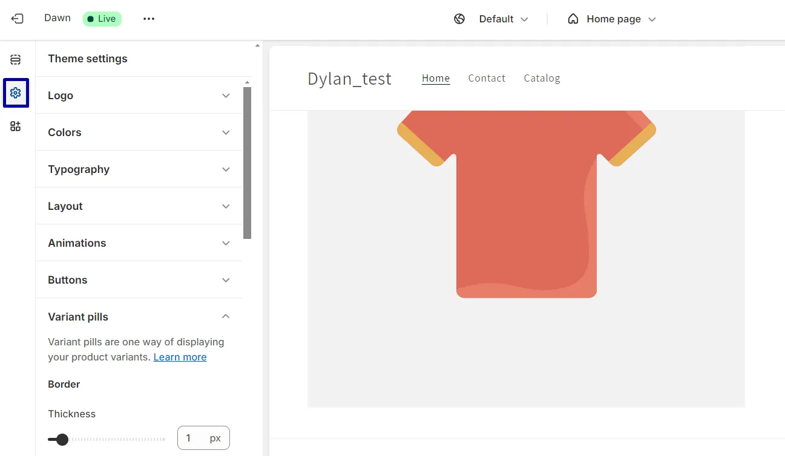Viewport: 785px width, 456px height.
Task: Click the red t-shirt product image
Action: (527, 204)
